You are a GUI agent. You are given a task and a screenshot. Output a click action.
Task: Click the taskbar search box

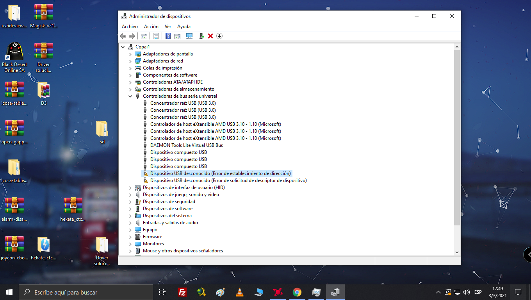(86, 292)
